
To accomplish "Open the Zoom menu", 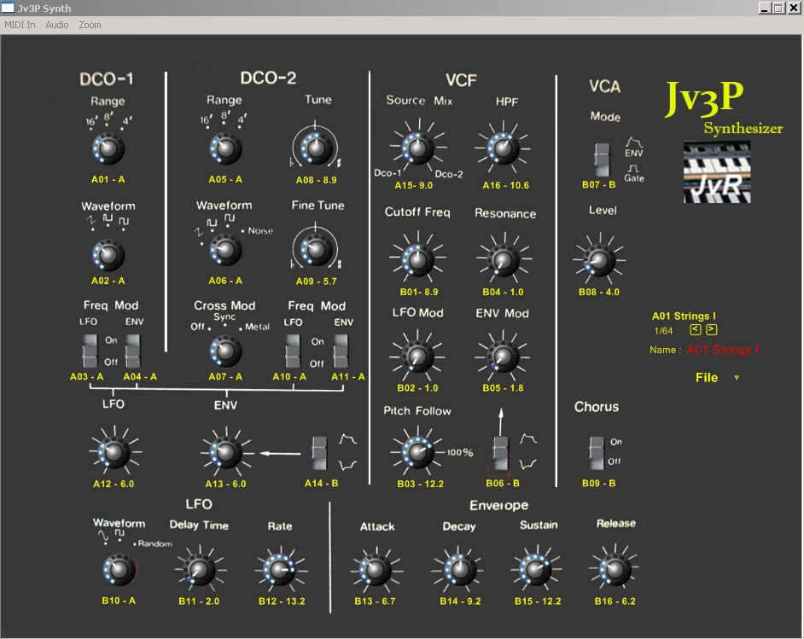I will (x=90, y=25).
